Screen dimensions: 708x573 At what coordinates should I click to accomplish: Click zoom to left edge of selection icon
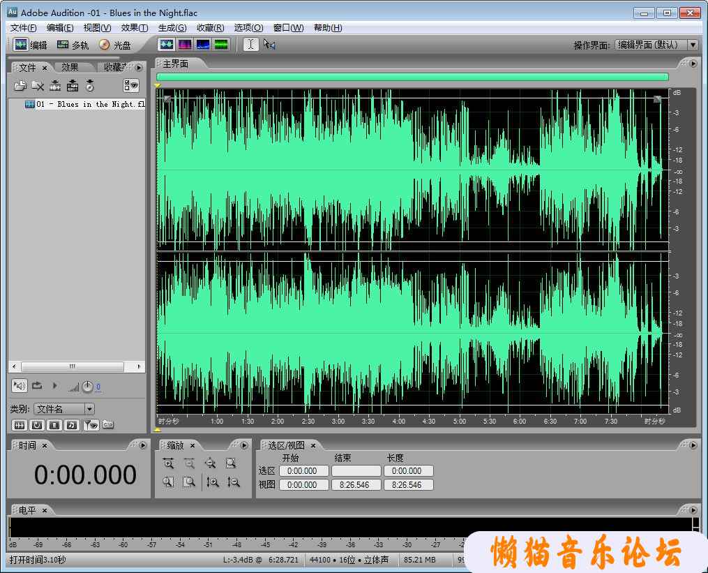[x=168, y=482]
